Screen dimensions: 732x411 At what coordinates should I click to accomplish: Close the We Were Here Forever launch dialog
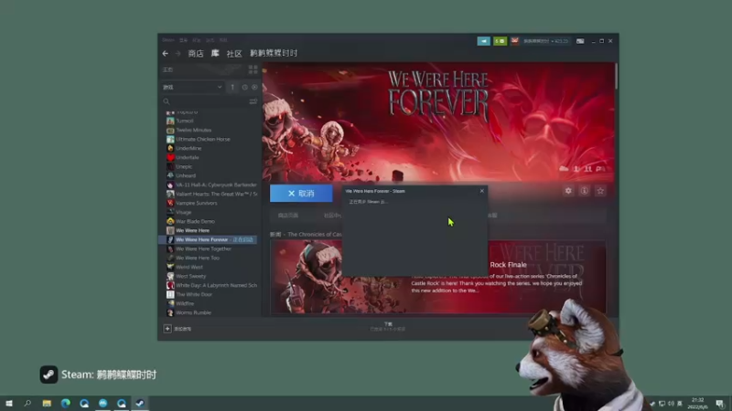click(482, 191)
